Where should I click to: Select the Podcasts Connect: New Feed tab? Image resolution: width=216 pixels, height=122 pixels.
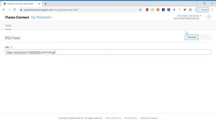pos(22,4)
